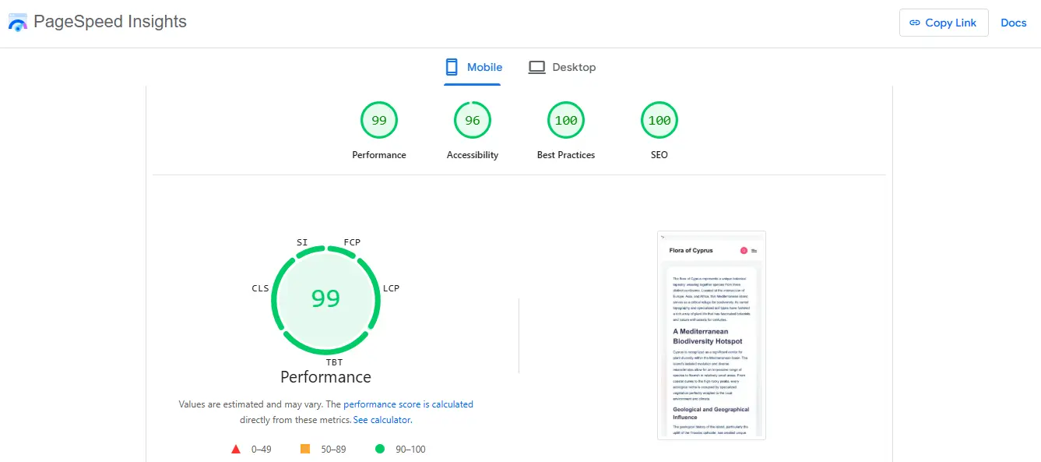Select the SEO score circle
Viewport: 1041px width, 462px height.
pyautogui.click(x=659, y=121)
